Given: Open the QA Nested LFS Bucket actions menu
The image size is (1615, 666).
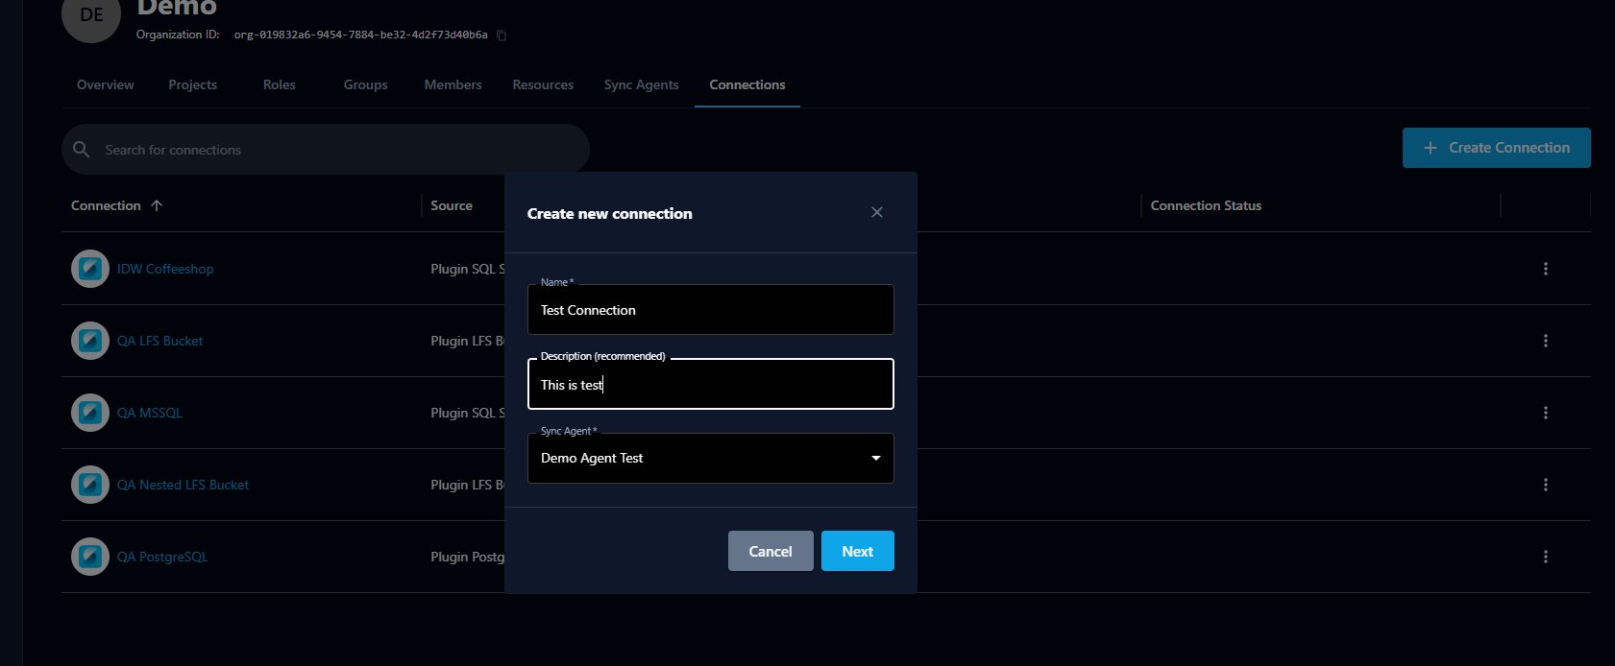Looking at the screenshot, I should tap(1546, 485).
